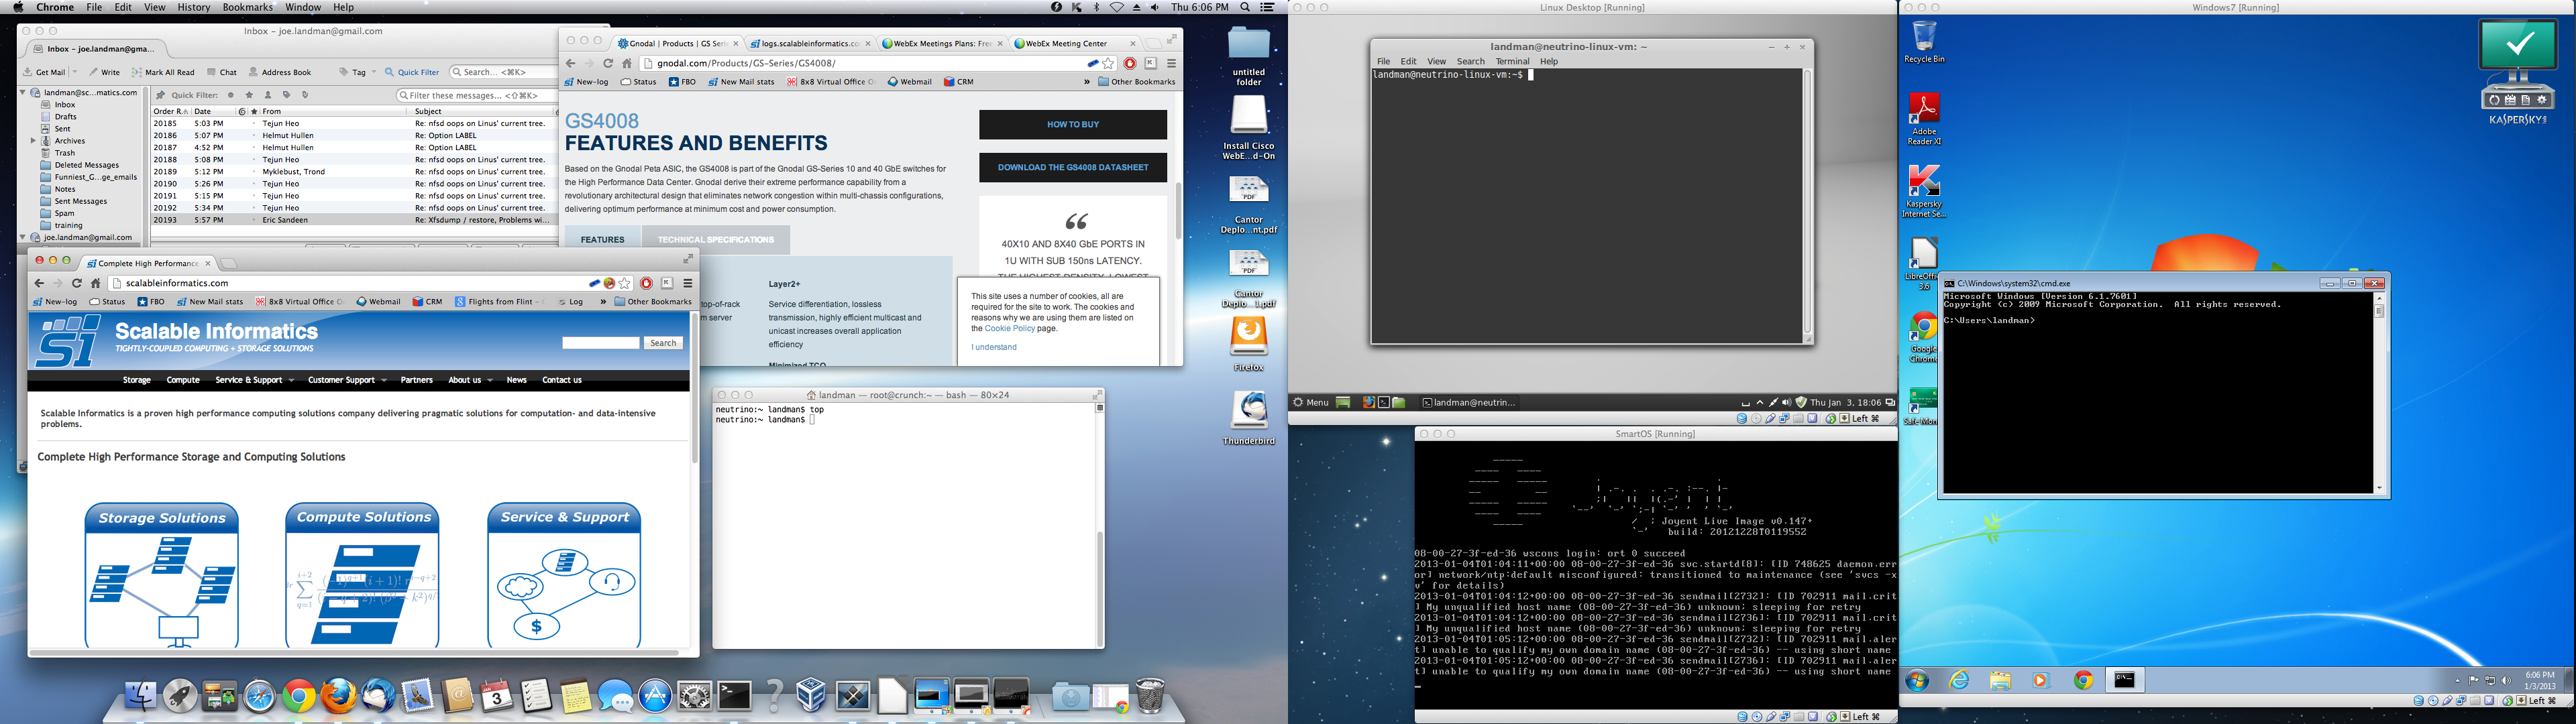Screen dimensions: 2576x724
Task: Toggle the starred messages Quick Filter
Action: click(250, 96)
